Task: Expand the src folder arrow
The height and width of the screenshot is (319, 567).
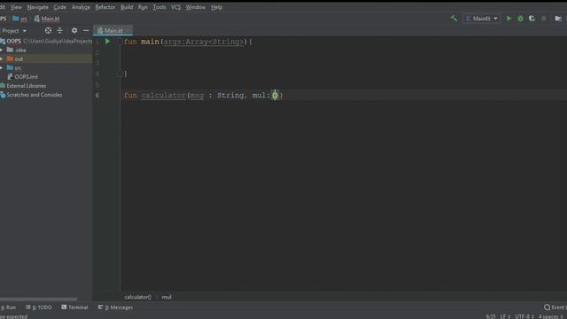Action: (2, 67)
